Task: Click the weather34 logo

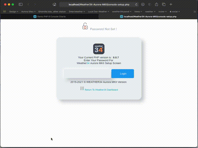Action: [99, 49]
